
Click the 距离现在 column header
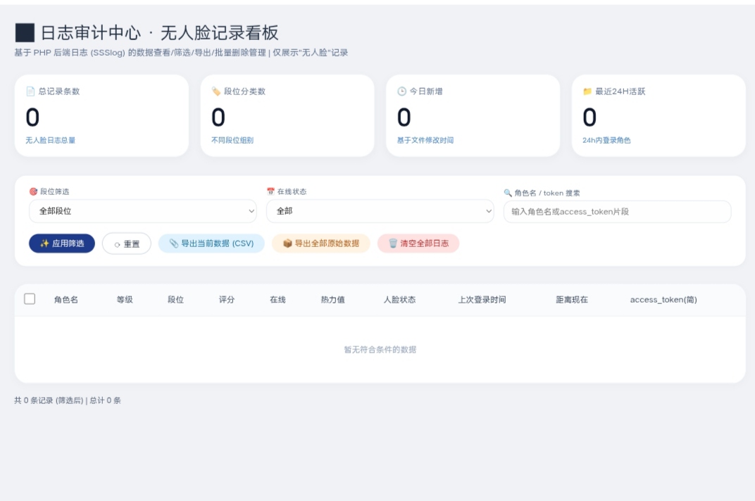[572, 299]
